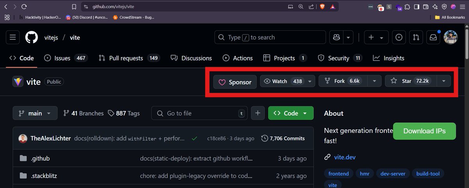Image resolution: width=469 pixels, height=188 pixels.
Task: Open GitHub Copilot chat icon
Action: (x=336, y=38)
